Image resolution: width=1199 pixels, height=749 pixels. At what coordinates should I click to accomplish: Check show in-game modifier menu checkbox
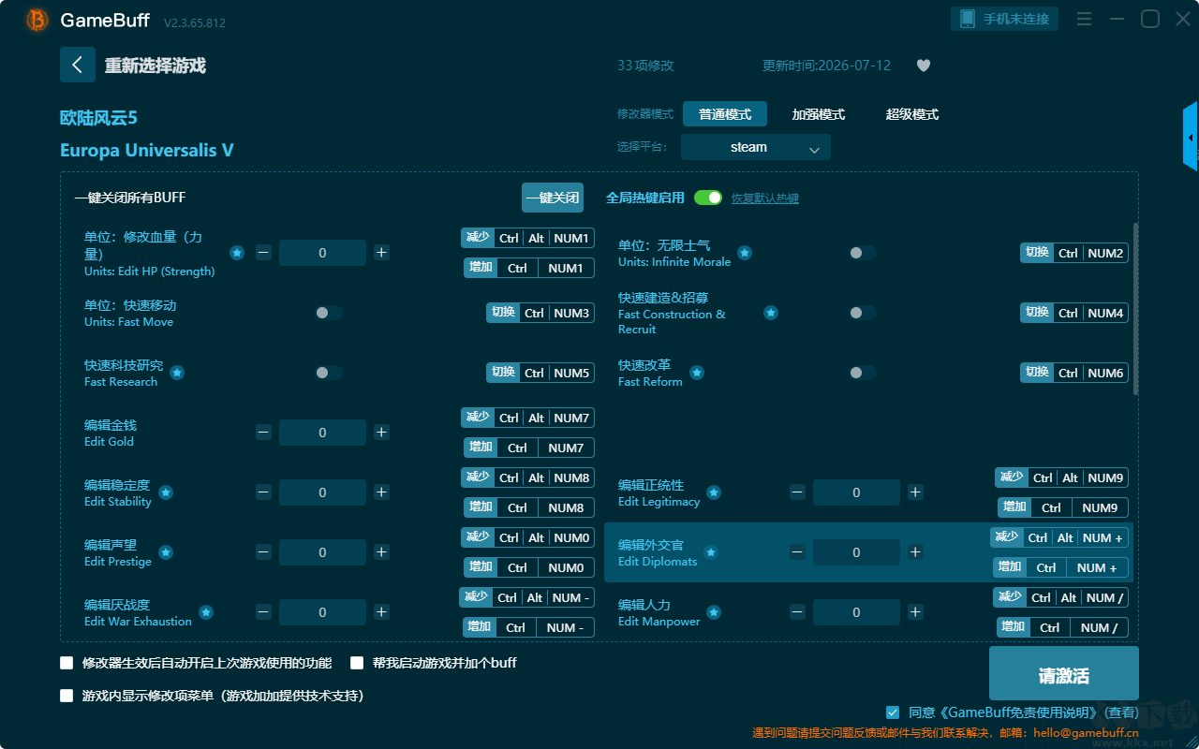(67, 696)
